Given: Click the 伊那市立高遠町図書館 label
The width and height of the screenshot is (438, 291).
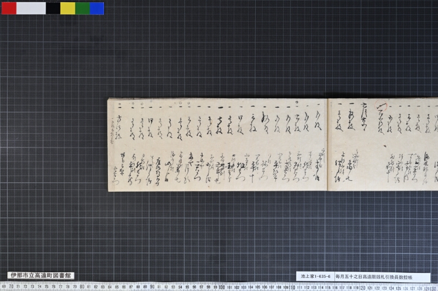Looking at the screenshot, I should (41, 276).
